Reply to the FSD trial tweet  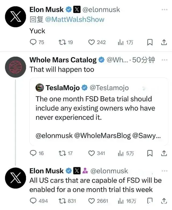(x=33, y=201)
